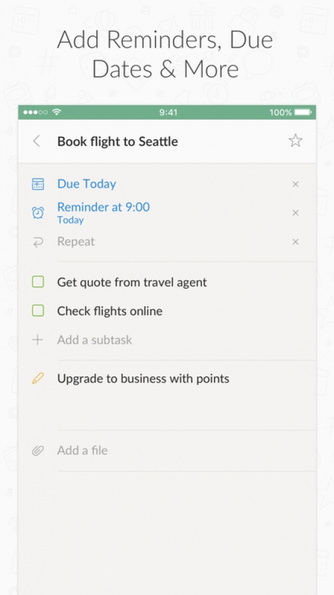Check off Get quote from travel agent
The height and width of the screenshot is (595, 334).
(x=38, y=282)
